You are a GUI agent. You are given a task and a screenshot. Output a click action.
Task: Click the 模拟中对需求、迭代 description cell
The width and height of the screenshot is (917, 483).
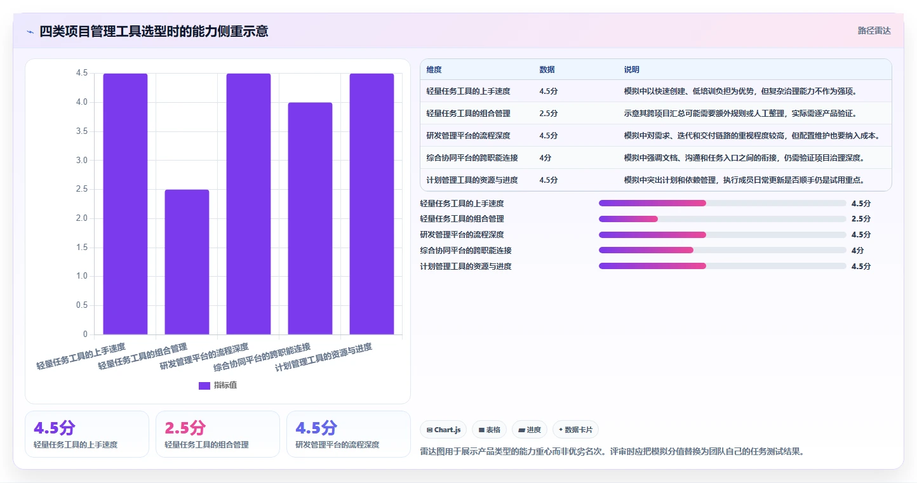click(752, 135)
